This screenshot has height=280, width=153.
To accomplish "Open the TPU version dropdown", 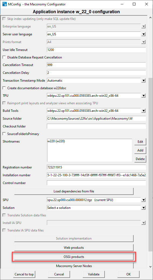I will click(143, 96).
